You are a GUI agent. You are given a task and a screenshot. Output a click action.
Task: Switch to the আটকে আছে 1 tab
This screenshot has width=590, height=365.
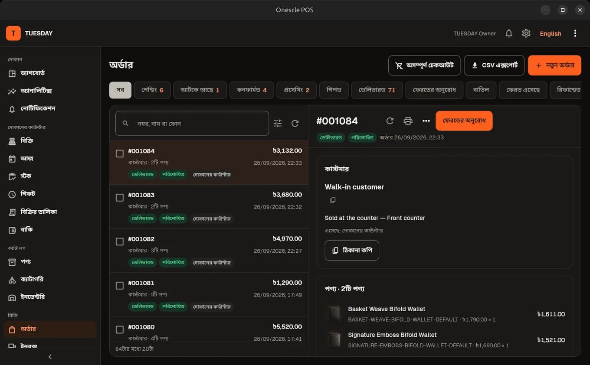coord(200,90)
